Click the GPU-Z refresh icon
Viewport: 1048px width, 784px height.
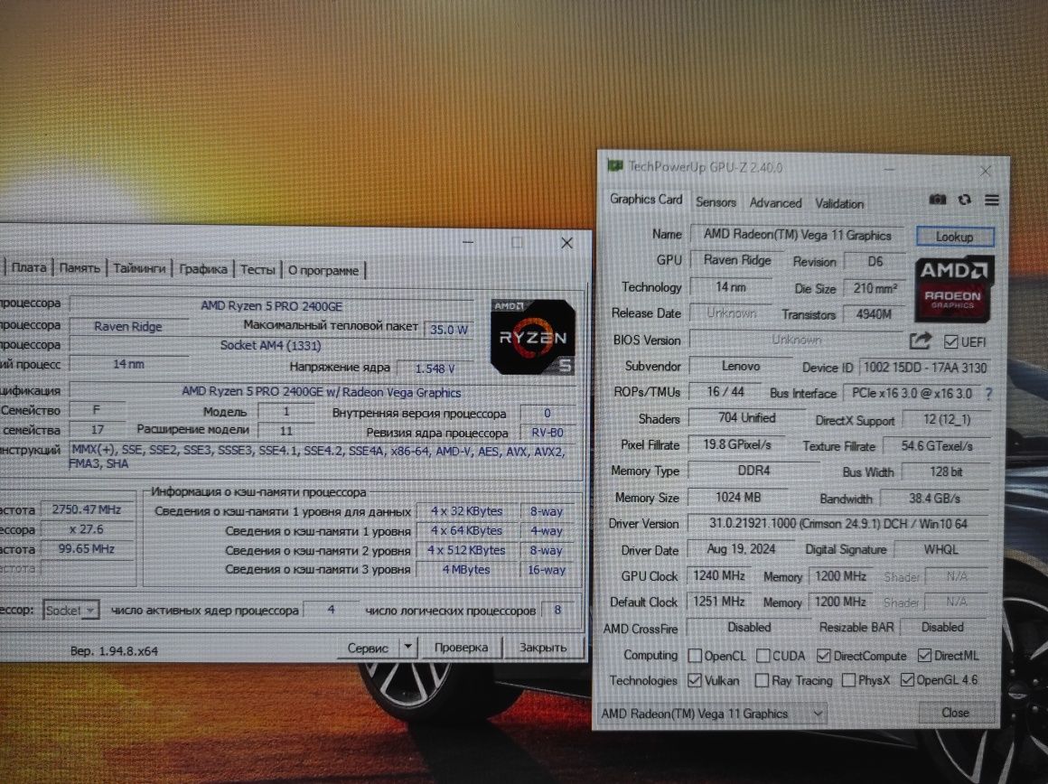[x=965, y=200]
